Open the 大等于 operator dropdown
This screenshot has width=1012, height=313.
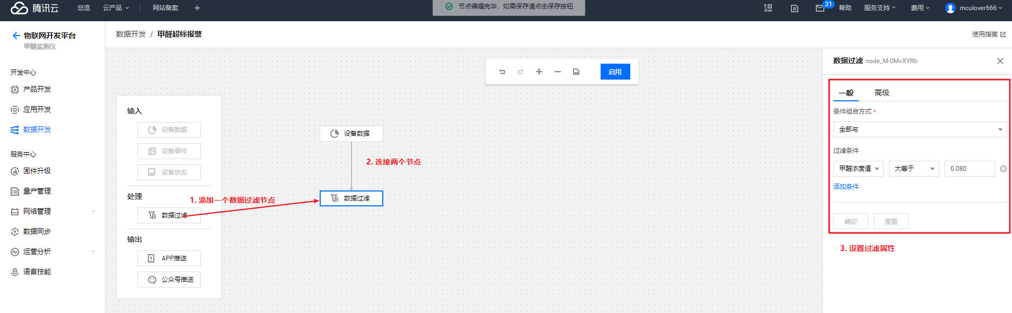[x=914, y=169]
